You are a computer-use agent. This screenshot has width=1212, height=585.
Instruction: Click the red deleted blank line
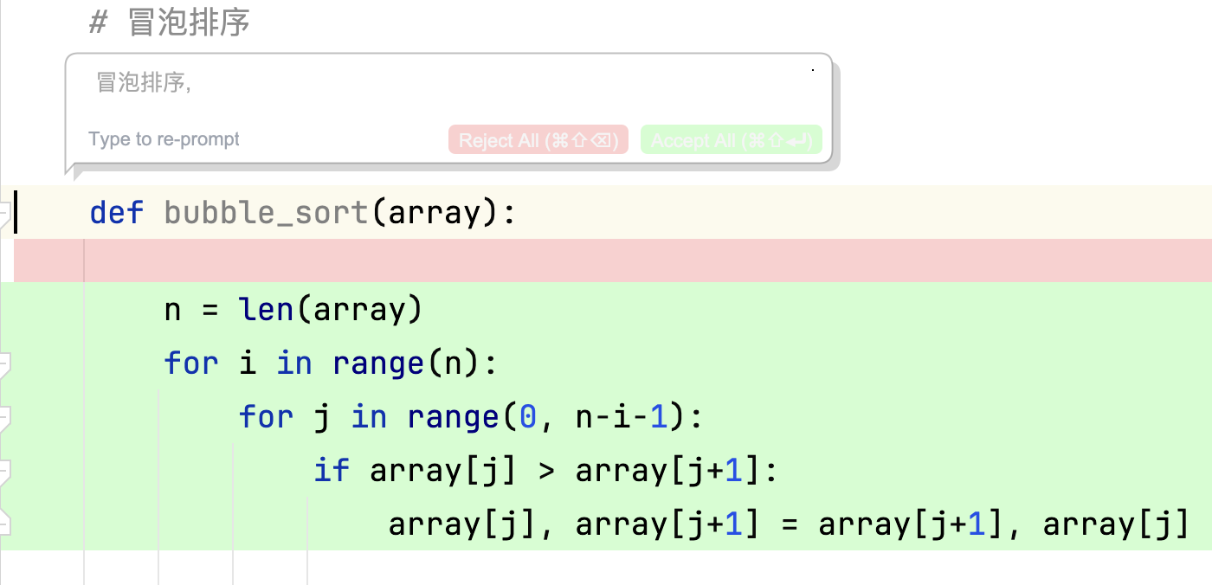[606, 260]
